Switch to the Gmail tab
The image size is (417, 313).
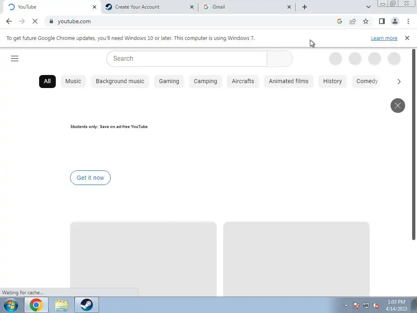(x=247, y=7)
